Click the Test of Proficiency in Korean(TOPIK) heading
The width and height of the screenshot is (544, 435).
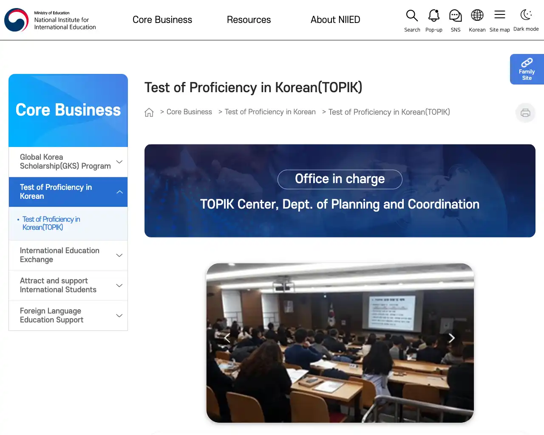253,88
